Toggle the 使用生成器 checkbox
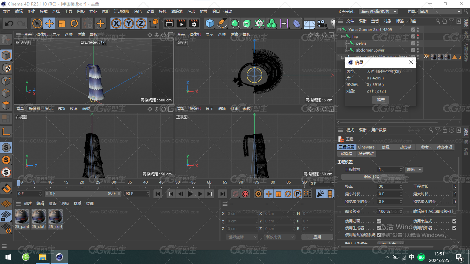Viewport: 470px width, 264px height. coord(379,228)
